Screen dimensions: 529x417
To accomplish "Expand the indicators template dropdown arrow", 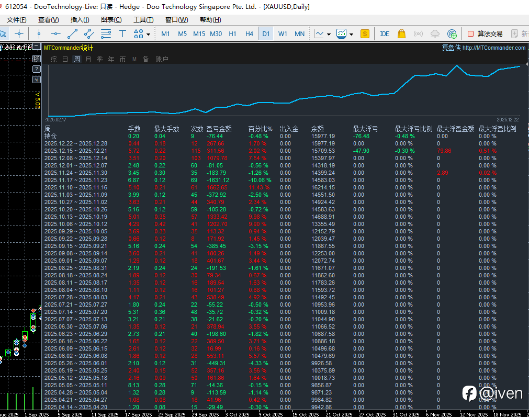I will tap(351, 35).
